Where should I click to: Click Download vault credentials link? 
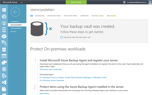tap(51, 69)
